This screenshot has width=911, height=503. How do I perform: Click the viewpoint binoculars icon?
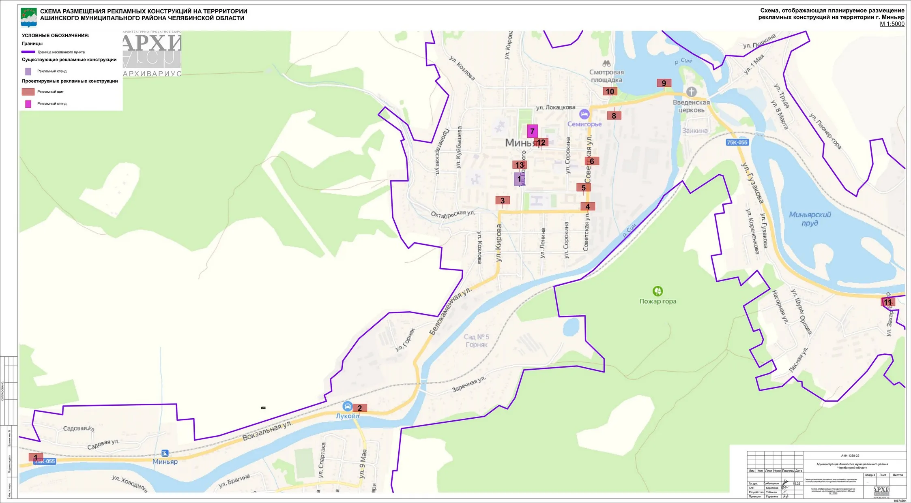coord(606,64)
